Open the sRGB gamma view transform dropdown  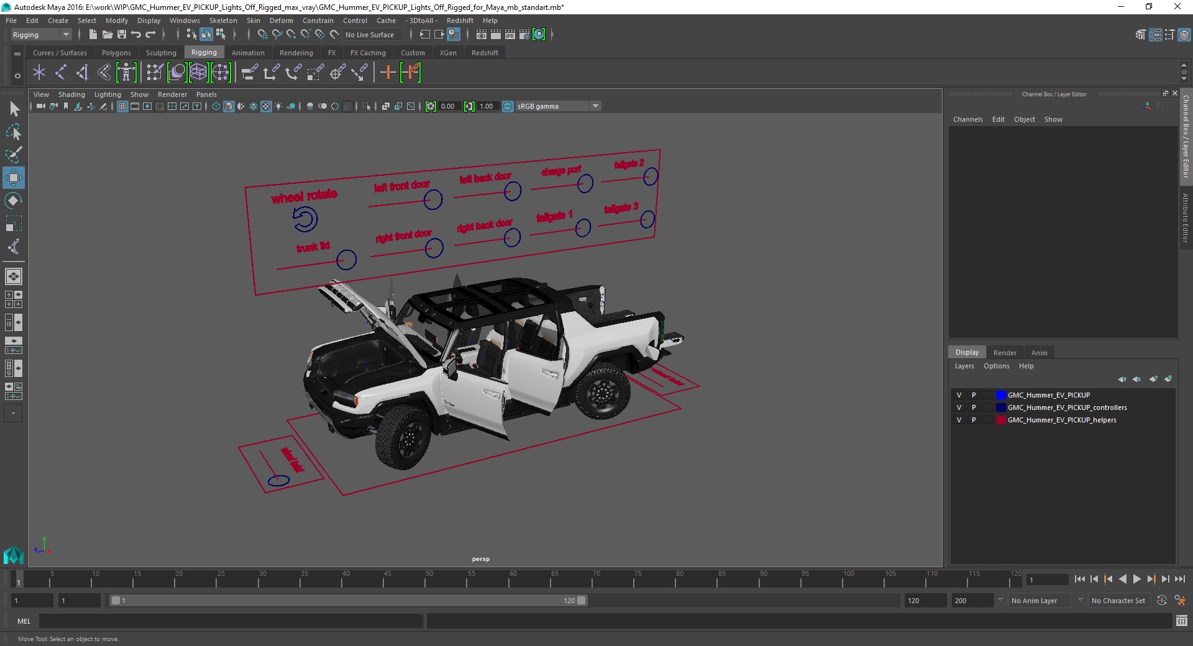558,106
